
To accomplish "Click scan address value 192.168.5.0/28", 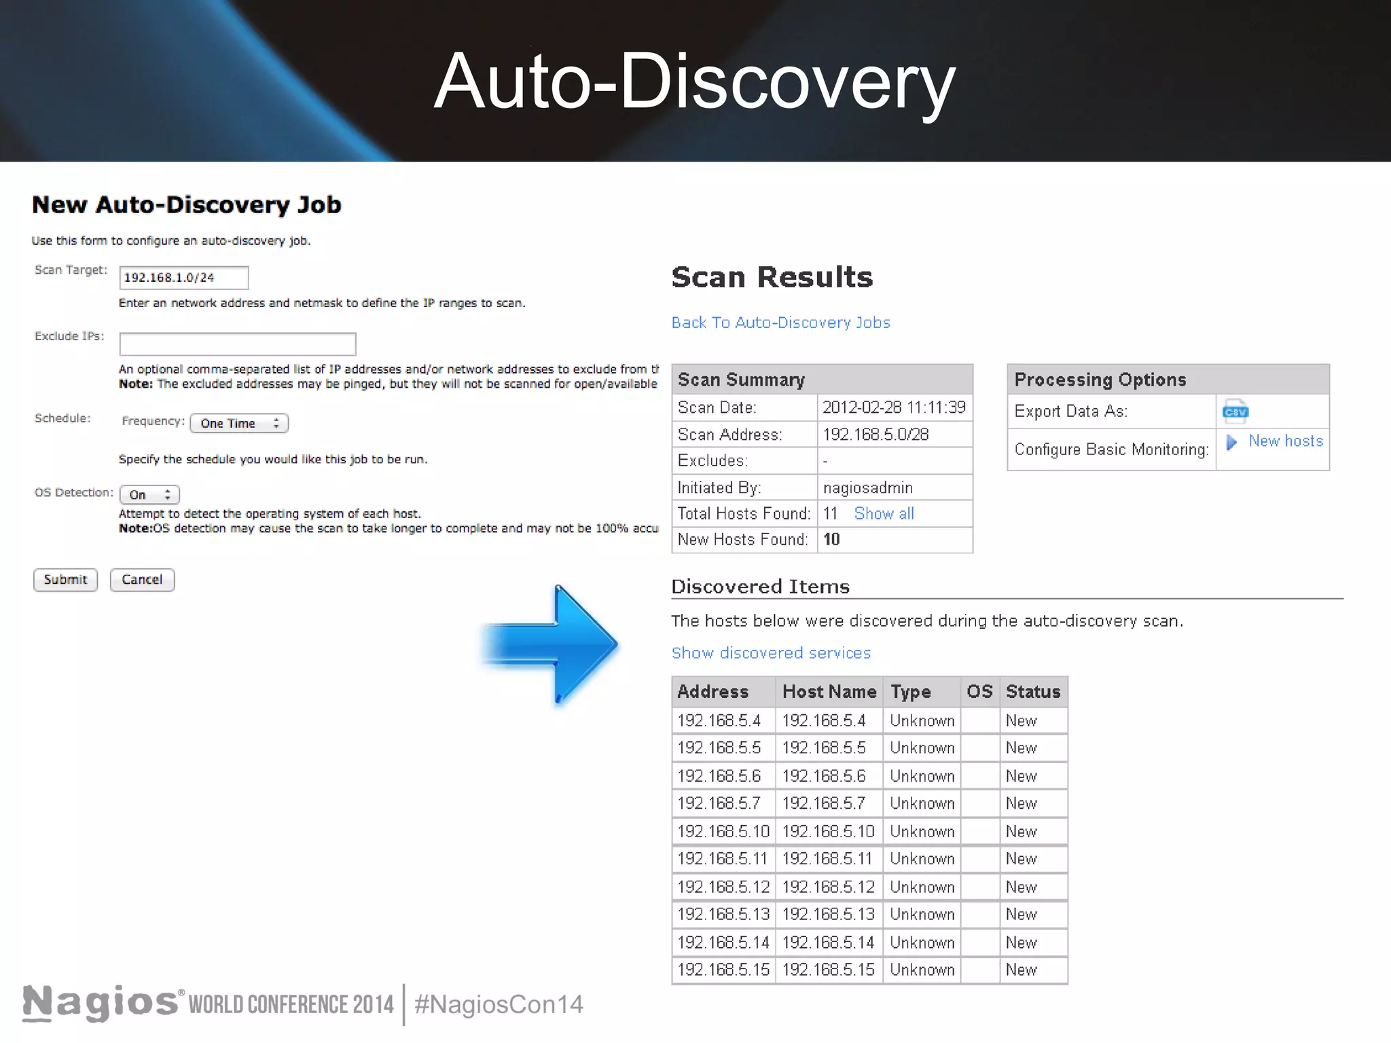I will (875, 435).
